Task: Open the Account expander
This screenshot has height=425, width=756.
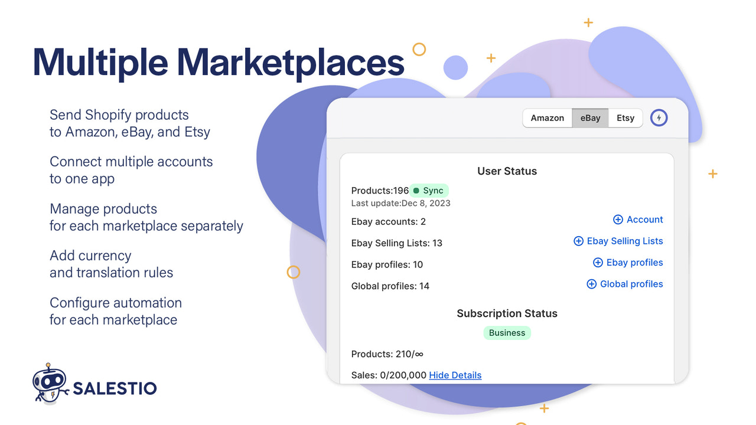Action: (638, 219)
